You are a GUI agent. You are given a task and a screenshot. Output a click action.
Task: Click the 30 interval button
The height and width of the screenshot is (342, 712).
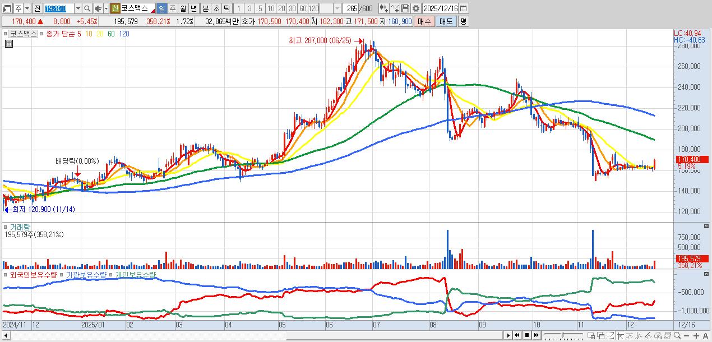292,8
